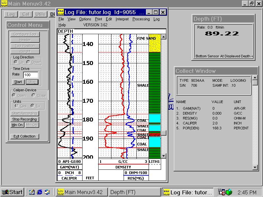Image resolution: width=263 pixels, height=197 pixels.
Task: Click the Show Desktop quick launch icon
Action: click(x=32, y=192)
